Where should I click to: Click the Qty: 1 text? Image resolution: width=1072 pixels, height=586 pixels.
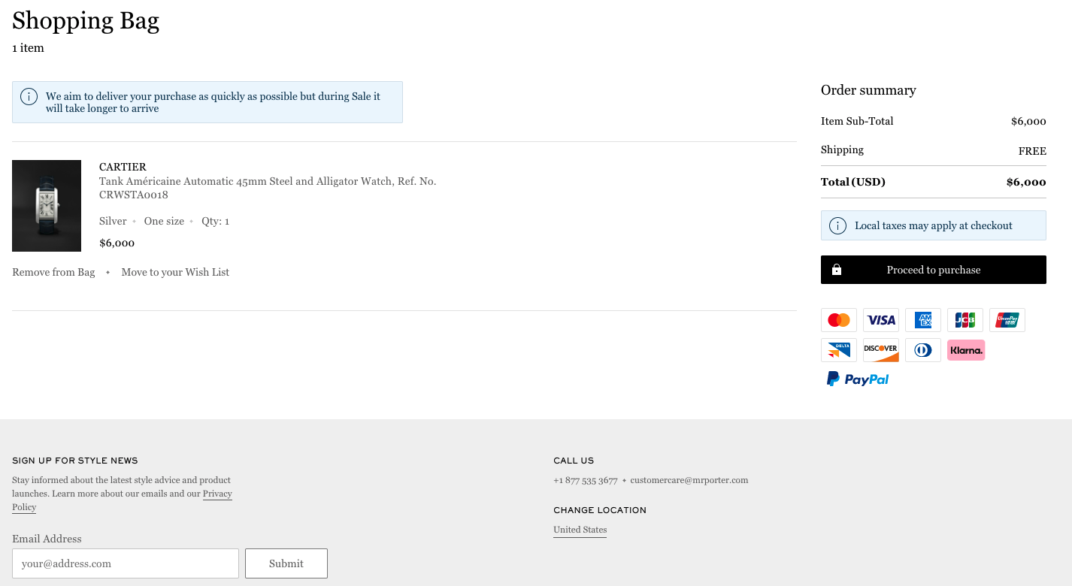215,221
